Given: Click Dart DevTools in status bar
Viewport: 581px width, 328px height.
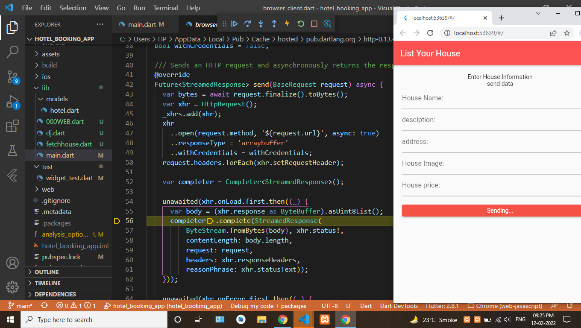Looking at the screenshot, I should coord(399,306).
